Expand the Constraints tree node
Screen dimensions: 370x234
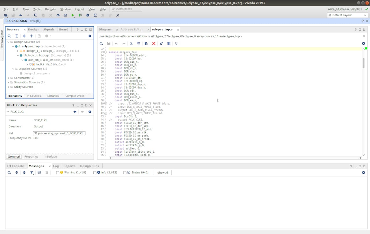click(x=8, y=78)
